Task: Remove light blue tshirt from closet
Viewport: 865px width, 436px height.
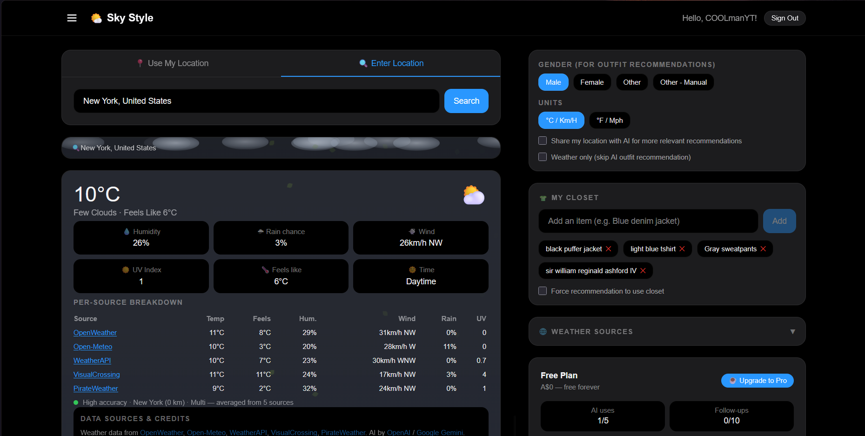Action: click(x=682, y=249)
